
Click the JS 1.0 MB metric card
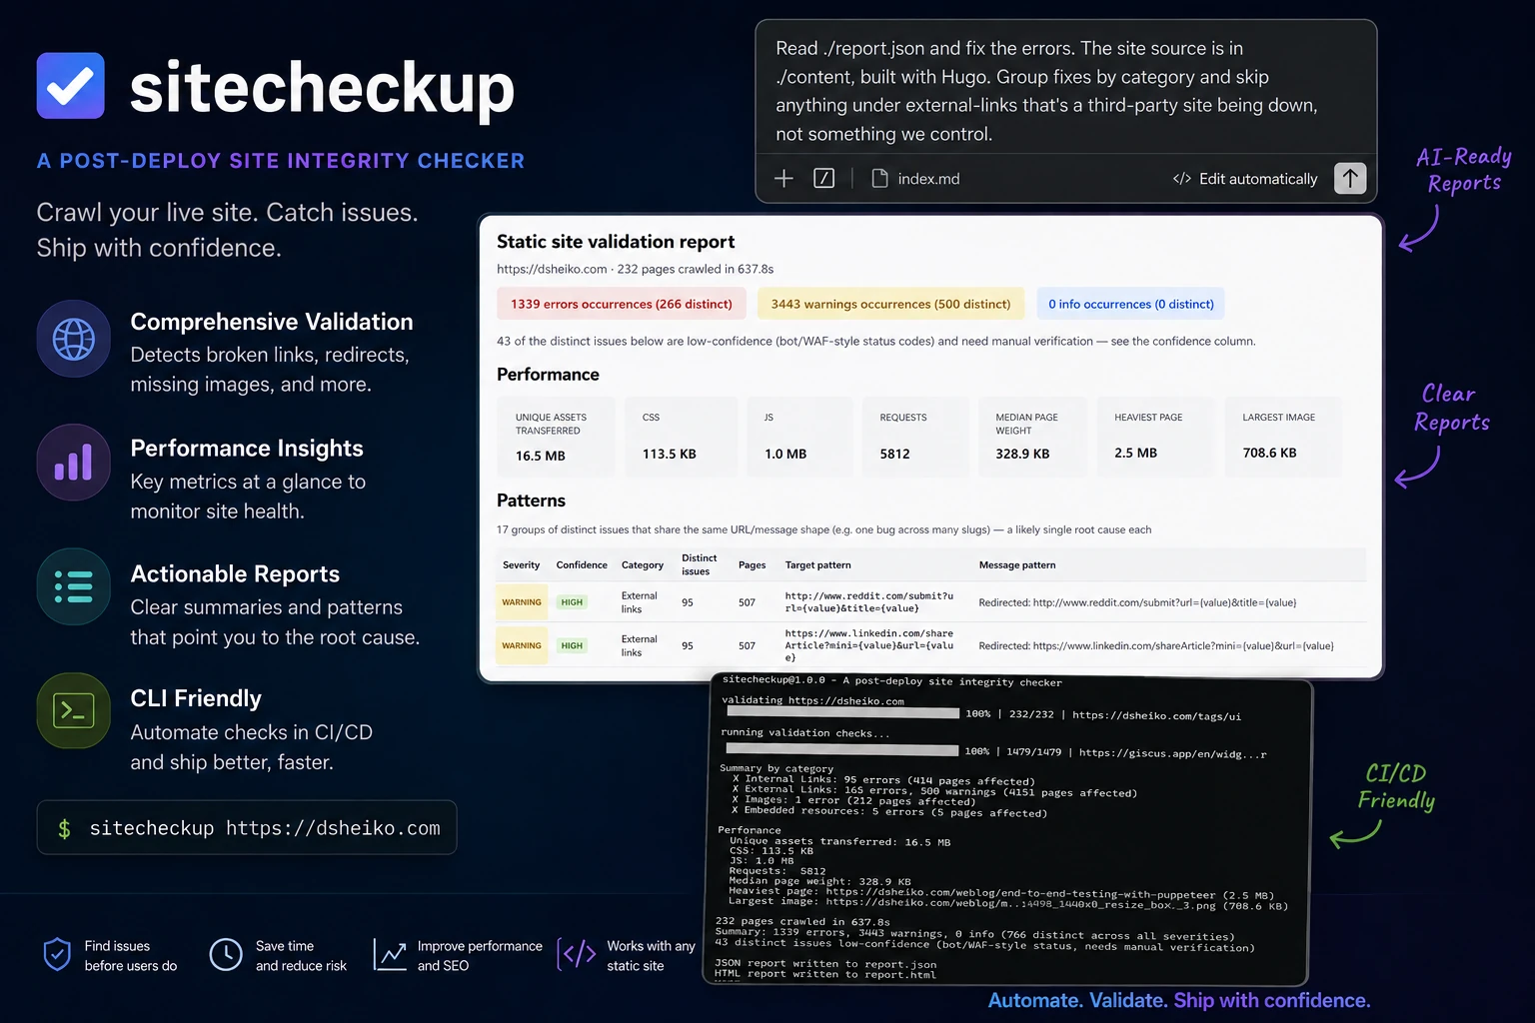tap(798, 436)
